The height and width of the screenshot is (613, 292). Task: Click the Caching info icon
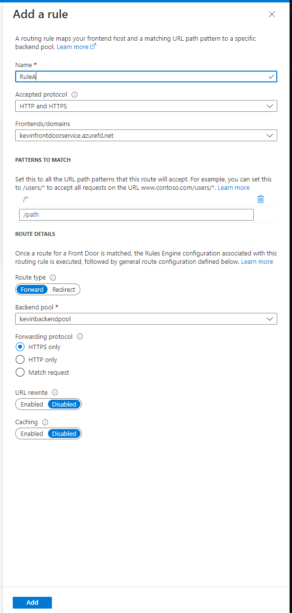coord(44,422)
